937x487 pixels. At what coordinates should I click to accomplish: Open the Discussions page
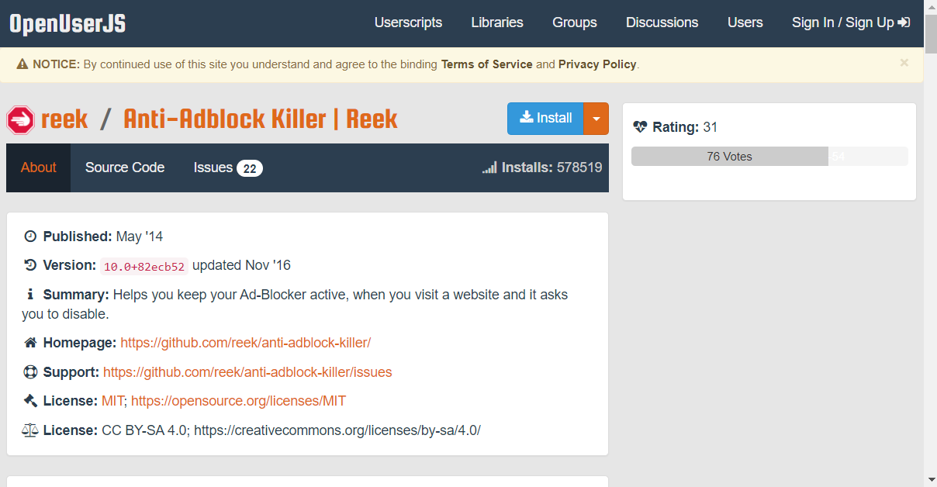[662, 22]
